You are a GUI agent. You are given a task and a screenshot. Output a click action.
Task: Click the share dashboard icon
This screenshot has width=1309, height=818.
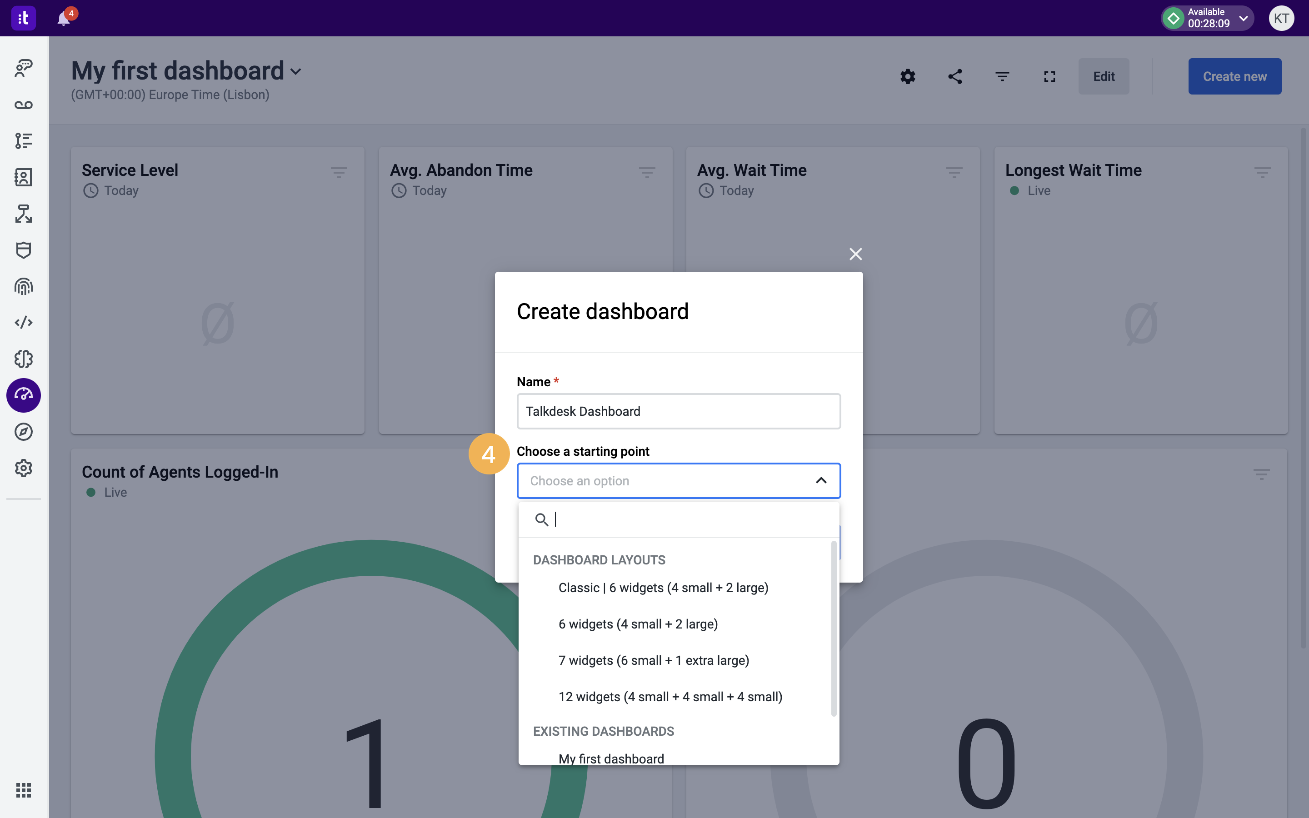pyautogui.click(x=955, y=76)
